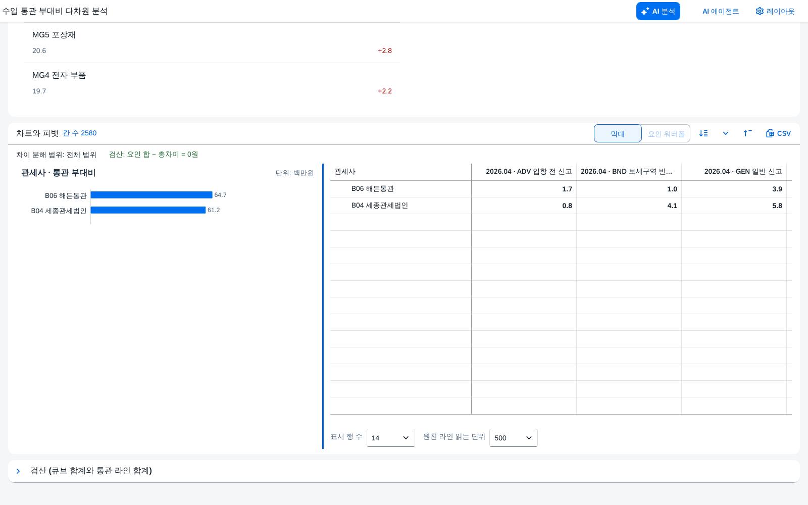Click the 3.9 cell in GEN column
This screenshot has width=808, height=505.
pos(734,189)
